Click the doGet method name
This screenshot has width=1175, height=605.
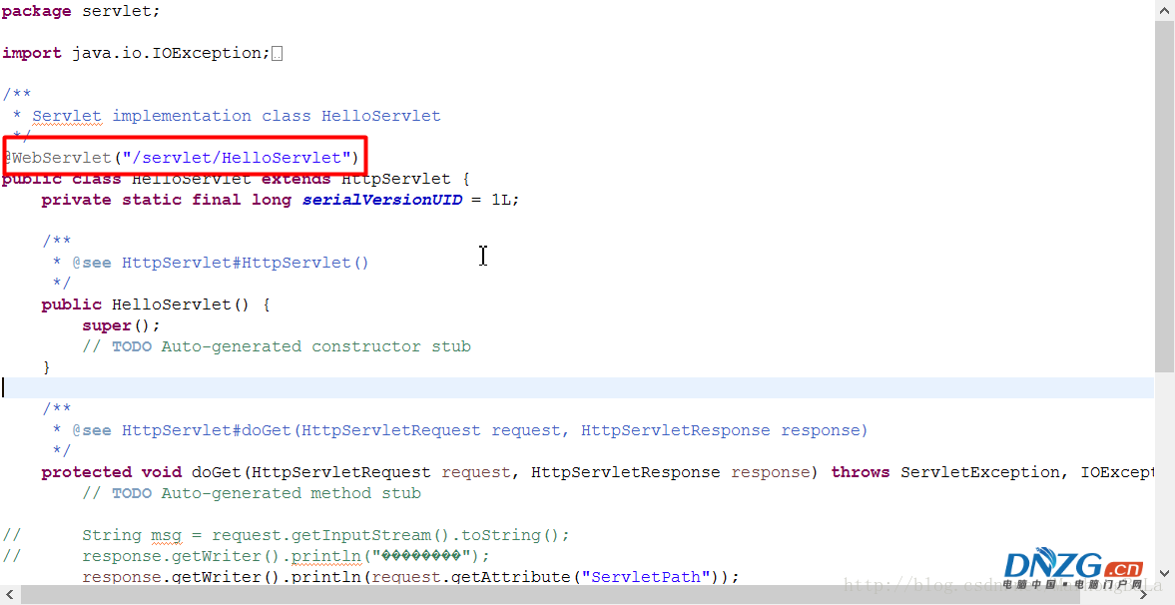point(216,472)
